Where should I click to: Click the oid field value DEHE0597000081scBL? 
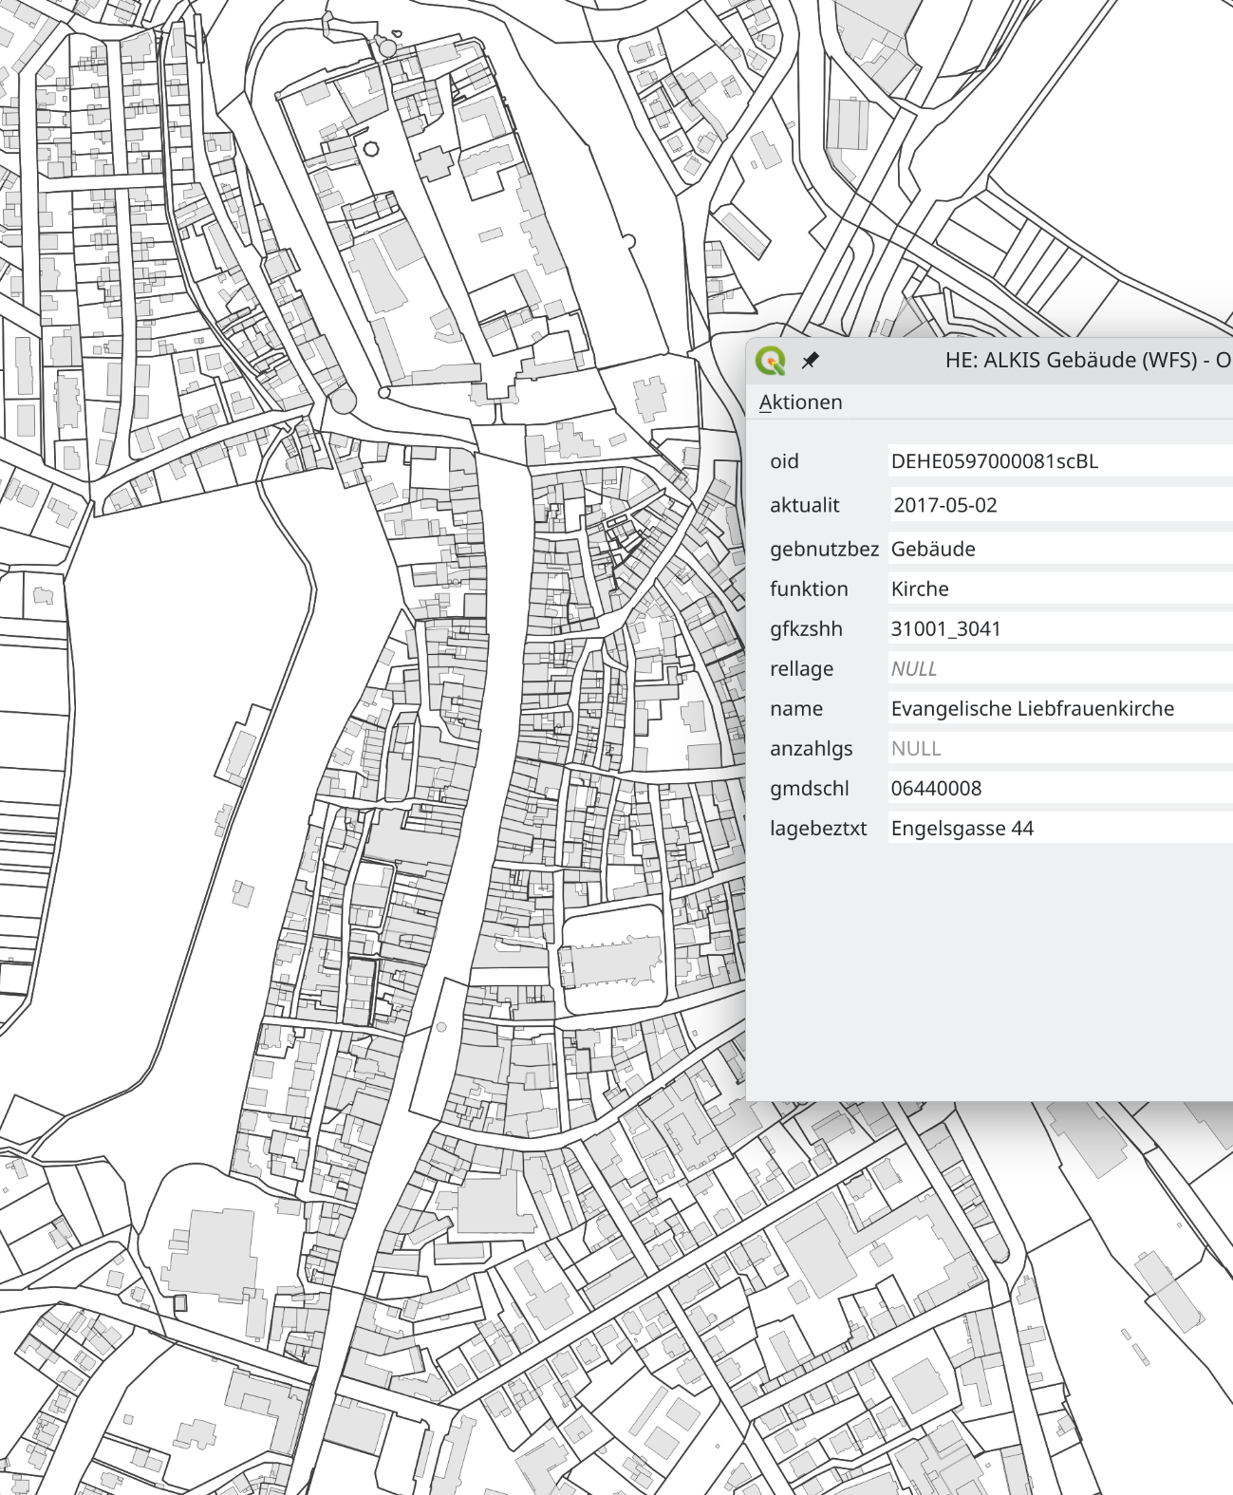coord(994,461)
